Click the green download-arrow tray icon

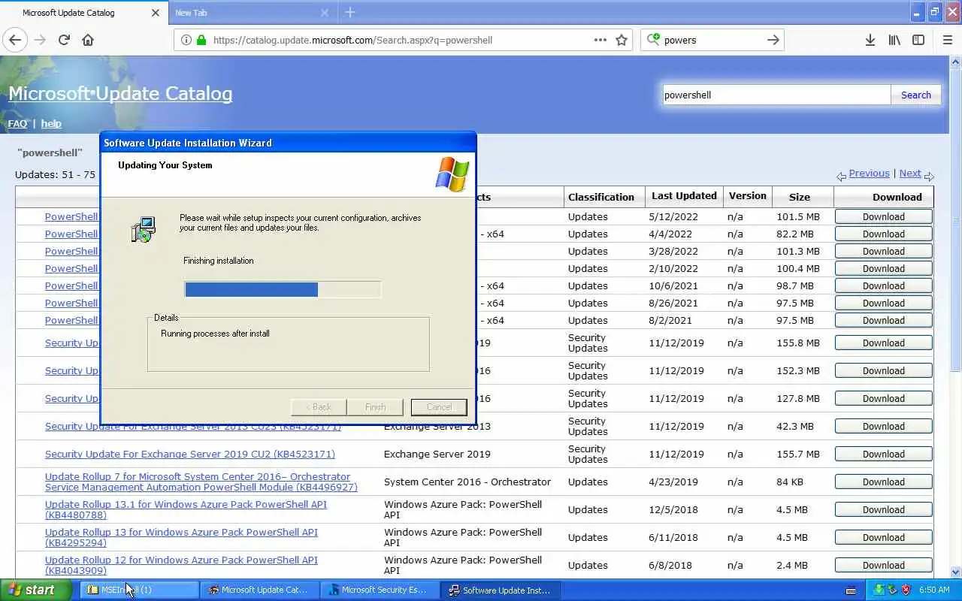pyautogui.click(x=879, y=590)
